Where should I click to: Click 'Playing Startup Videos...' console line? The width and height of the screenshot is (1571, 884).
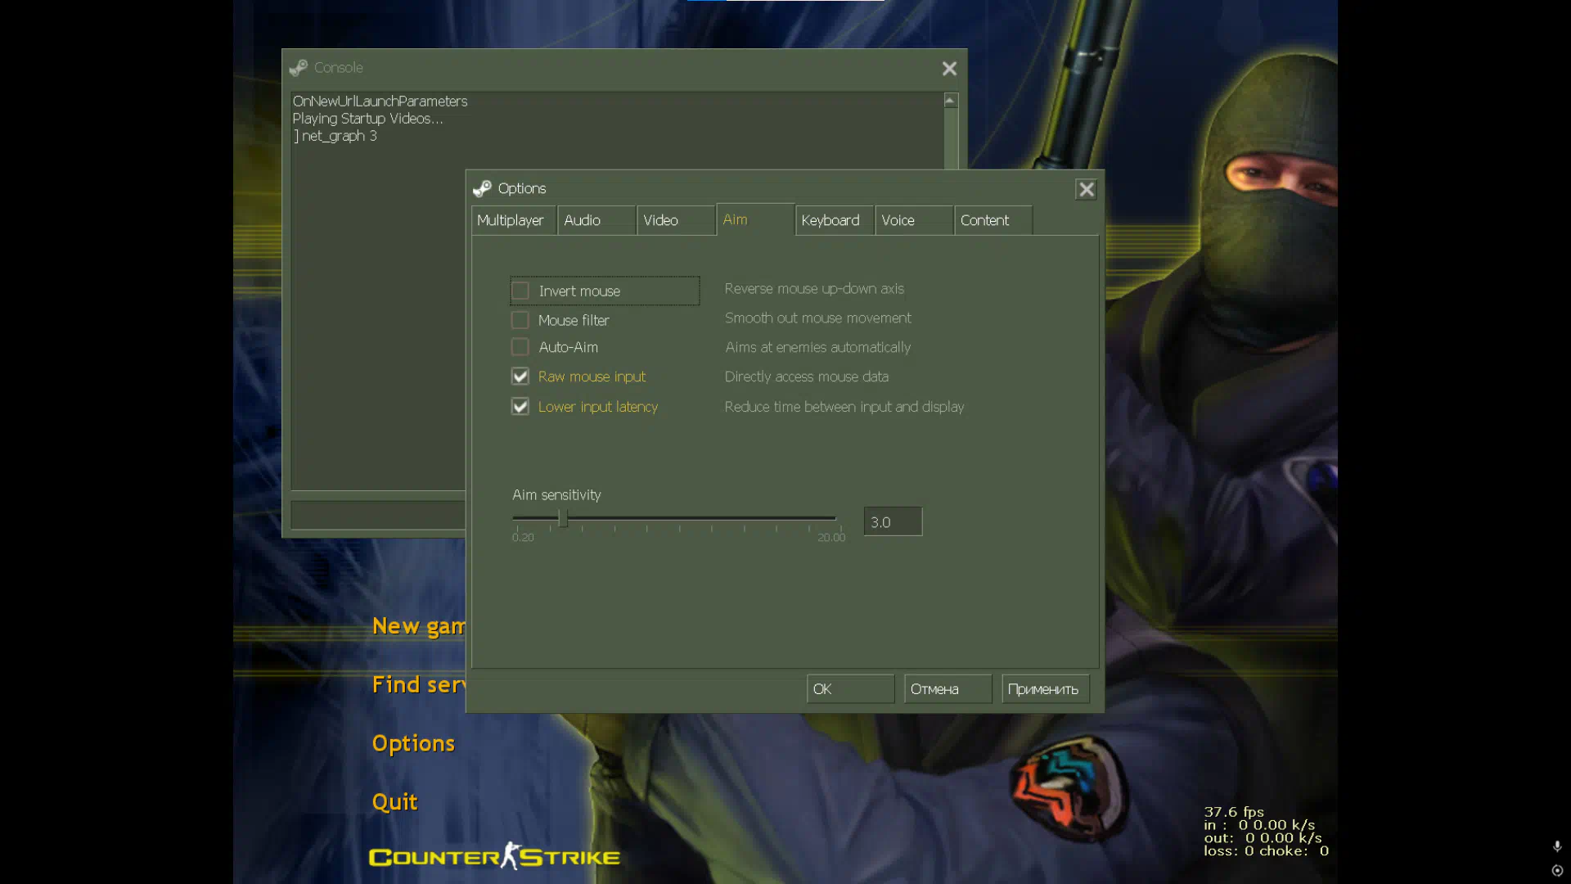[x=367, y=119]
